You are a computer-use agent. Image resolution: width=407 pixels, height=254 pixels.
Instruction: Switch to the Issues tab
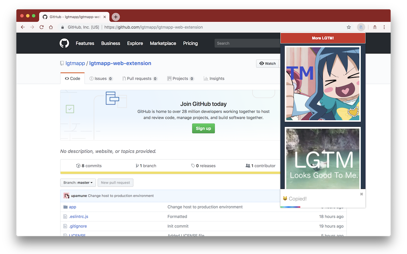[x=101, y=78]
